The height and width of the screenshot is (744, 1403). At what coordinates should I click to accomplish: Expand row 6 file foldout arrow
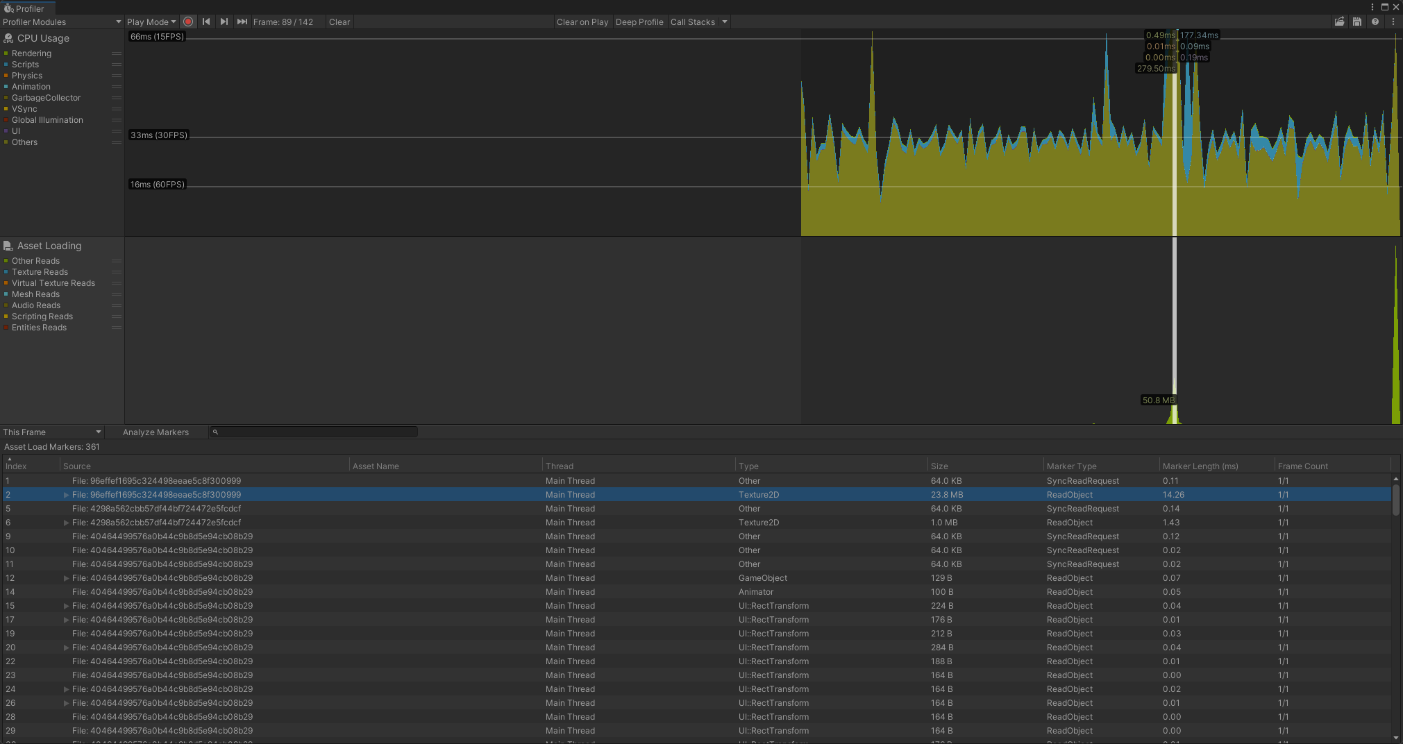[67, 523]
